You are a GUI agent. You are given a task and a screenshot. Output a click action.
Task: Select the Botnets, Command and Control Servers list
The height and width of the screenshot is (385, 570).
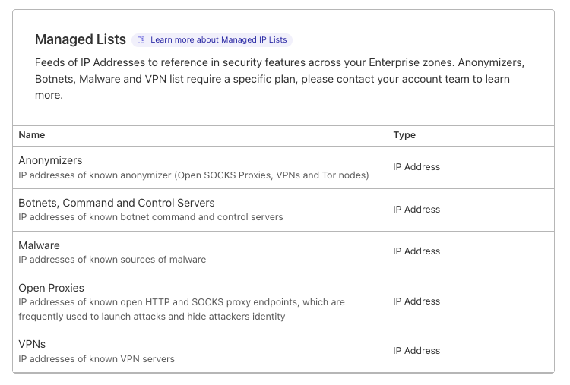point(116,203)
